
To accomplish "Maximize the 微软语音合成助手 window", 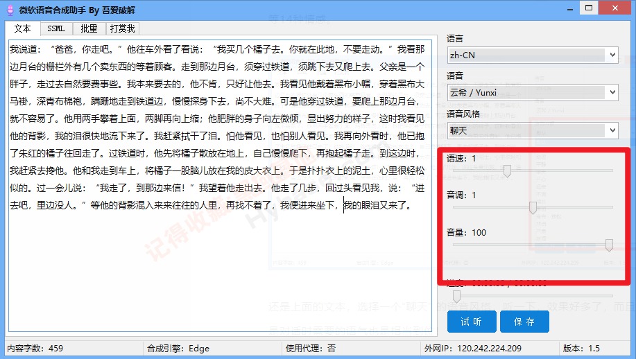I will pos(589,8).
